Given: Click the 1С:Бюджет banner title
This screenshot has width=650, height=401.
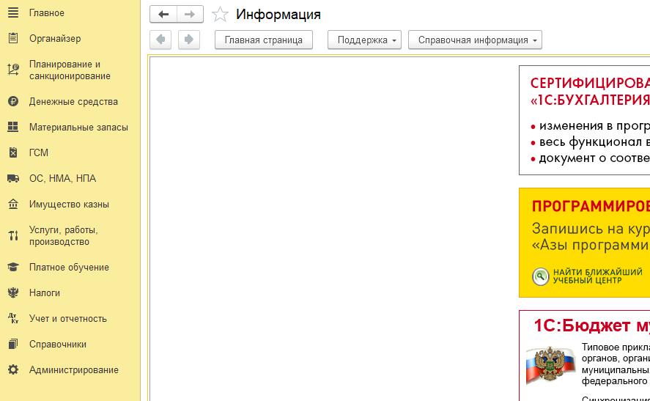Looking at the screenshot, I should (x=591, y=325).
